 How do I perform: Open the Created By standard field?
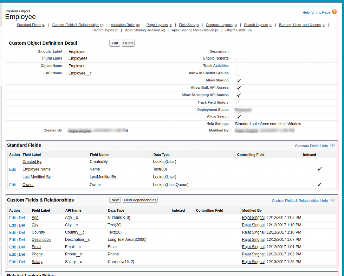[x=32, y=162]
